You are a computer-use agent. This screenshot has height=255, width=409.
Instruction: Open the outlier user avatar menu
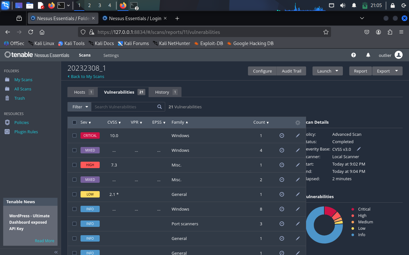click(398, 55)
